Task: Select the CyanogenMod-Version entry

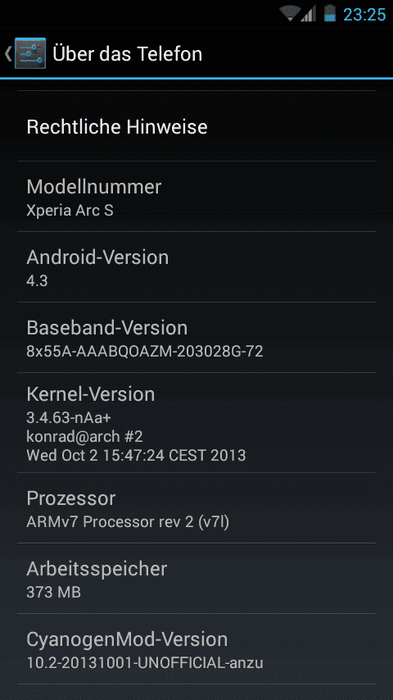Action: point(196,649)
